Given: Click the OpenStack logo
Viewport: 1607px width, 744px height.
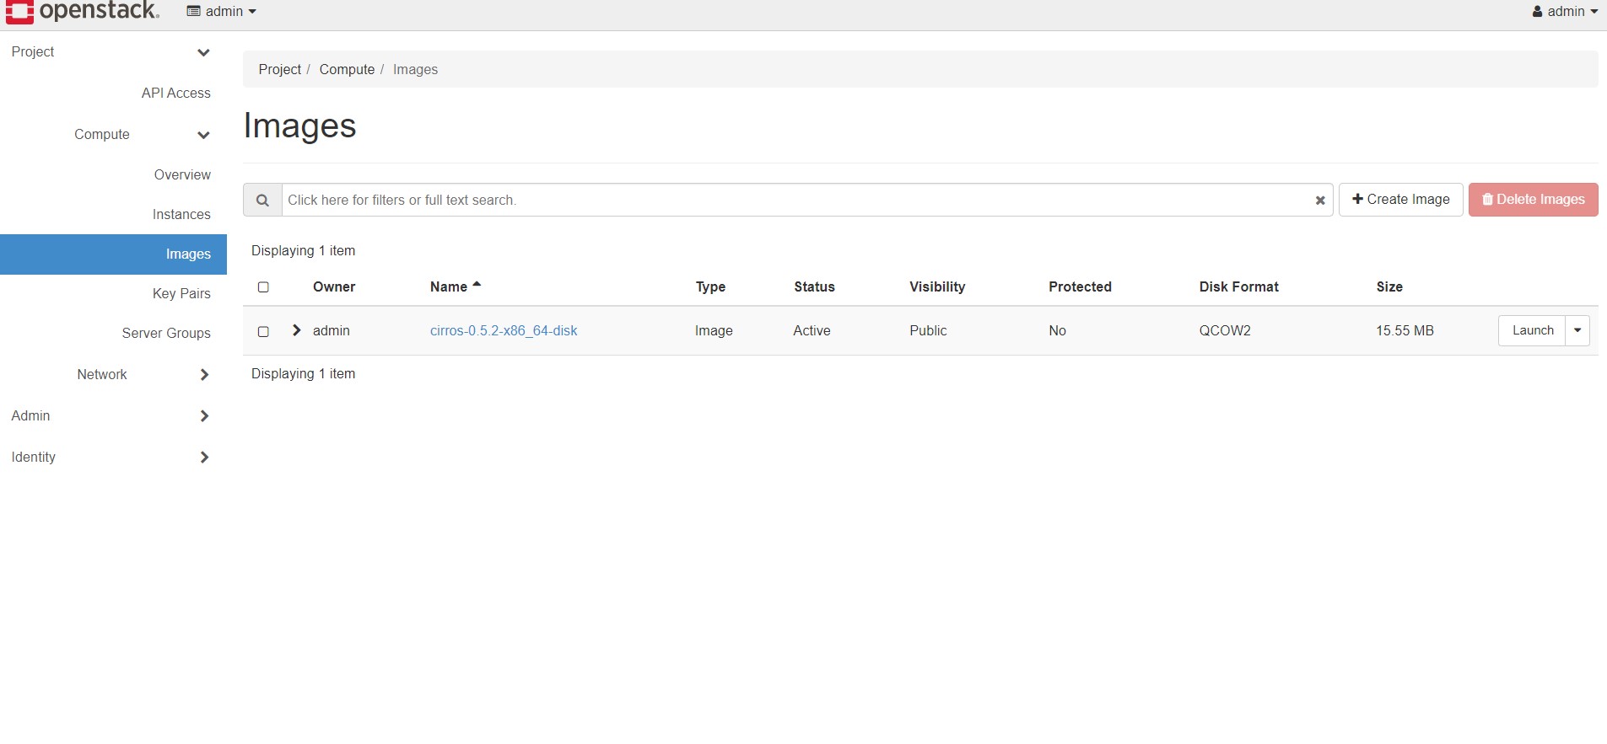Looking at the screenshot, I should click(82, 11).
